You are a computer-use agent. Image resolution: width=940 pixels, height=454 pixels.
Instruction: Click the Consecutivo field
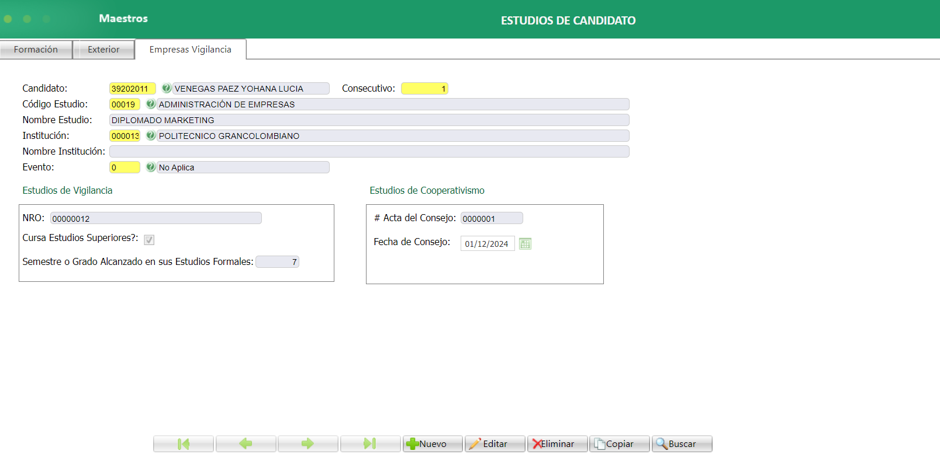tap(424, 89)
